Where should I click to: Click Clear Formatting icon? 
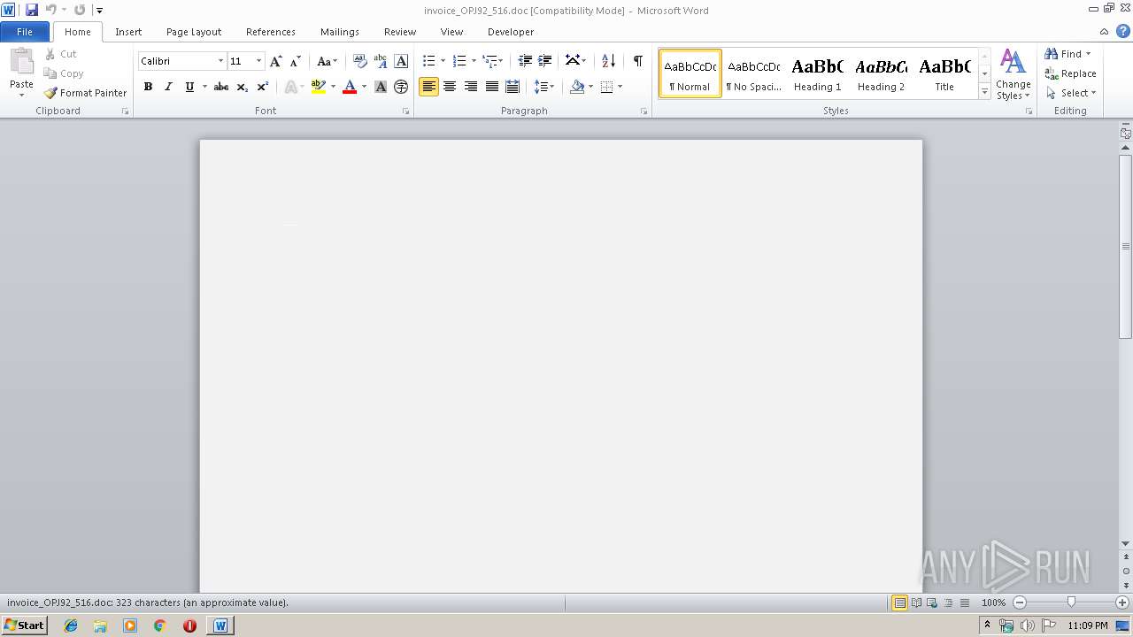(359, 61)
